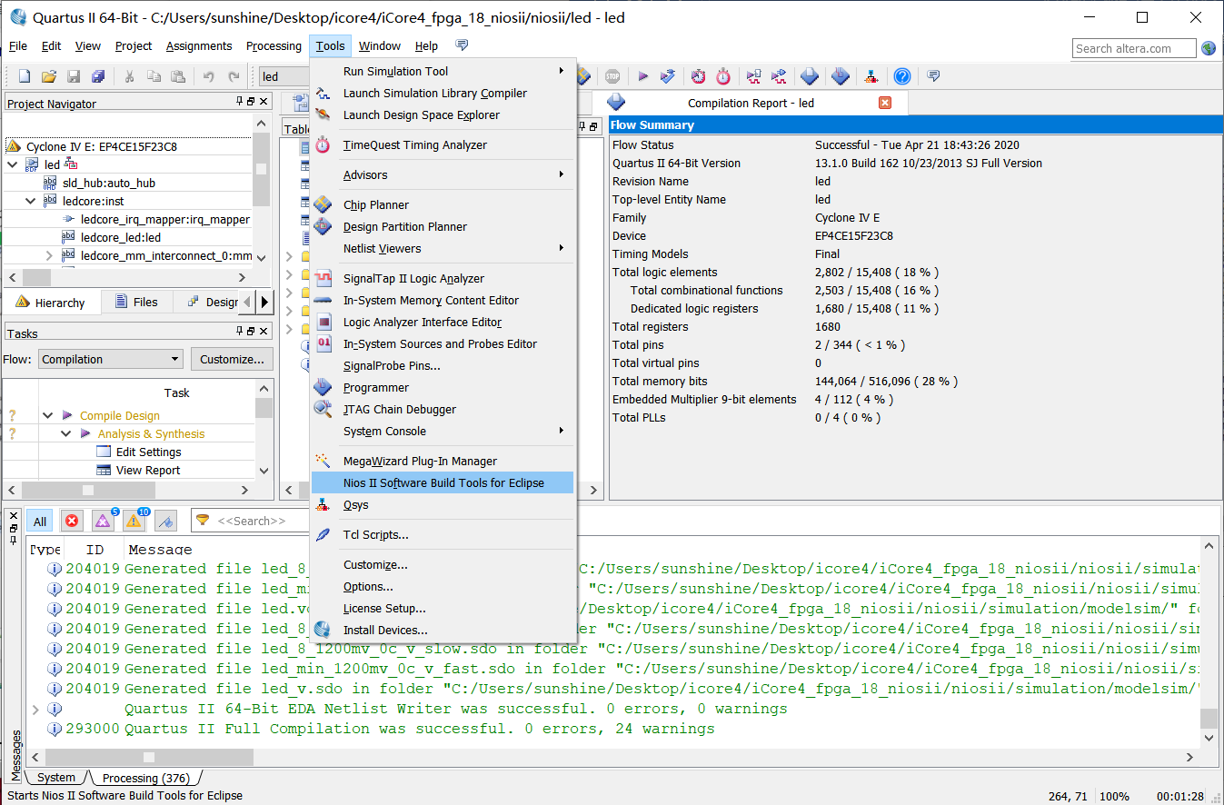Open Chip Planner from the menu
This screenshot has width=1224, height=805.
point(375,205)
